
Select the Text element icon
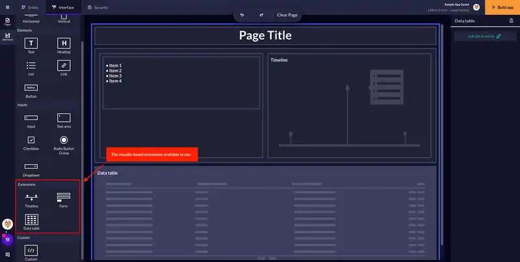tap(31, 43)
